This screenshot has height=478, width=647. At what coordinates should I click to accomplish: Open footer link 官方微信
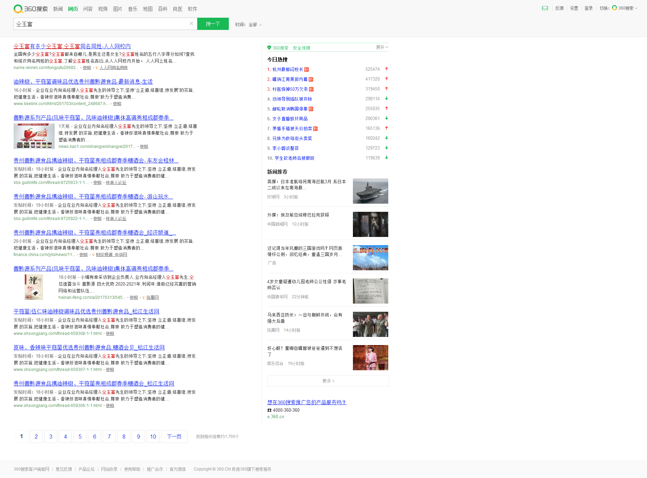177,469
